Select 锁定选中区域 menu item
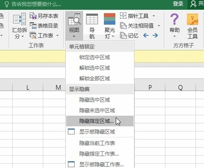 click(100, 57)
